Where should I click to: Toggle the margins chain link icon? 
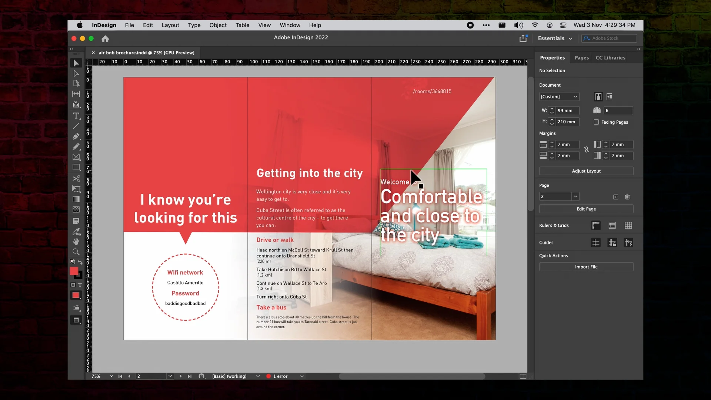pos(586,150)
